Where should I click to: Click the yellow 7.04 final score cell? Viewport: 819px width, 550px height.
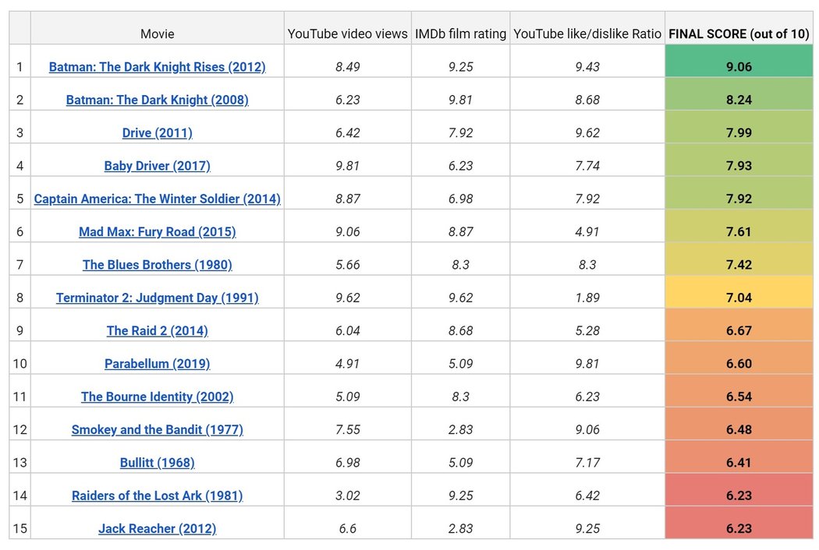click(x=739, y=298)
